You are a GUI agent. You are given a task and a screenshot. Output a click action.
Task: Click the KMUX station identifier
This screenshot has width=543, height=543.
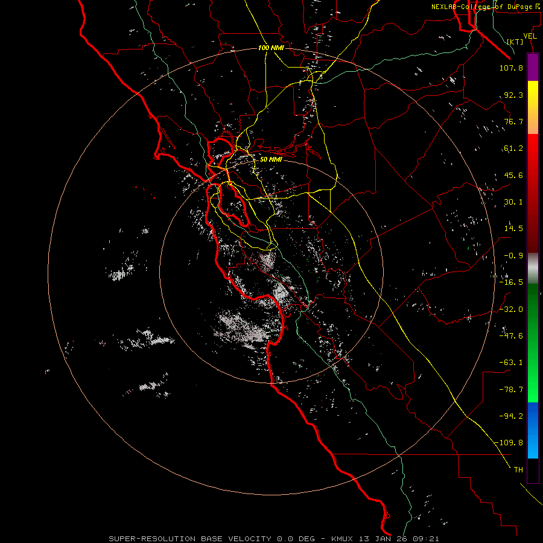tap(342, 539)
